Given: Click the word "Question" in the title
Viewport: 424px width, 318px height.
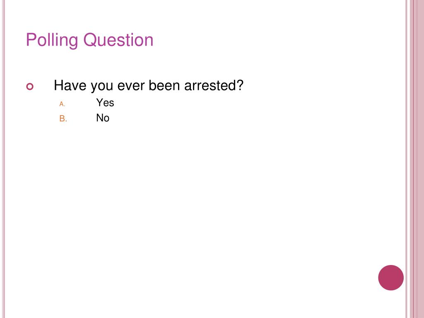Looking at the screenshot, I should (x=118, y=40).
